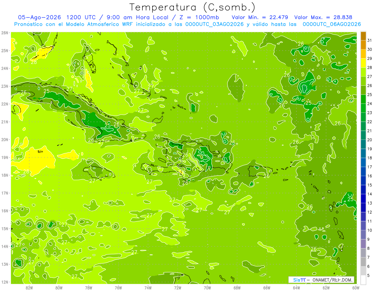The image size is (378, 292).
Task: Click the '62W' longitude axis label
Action: click(x=326, y=288)
